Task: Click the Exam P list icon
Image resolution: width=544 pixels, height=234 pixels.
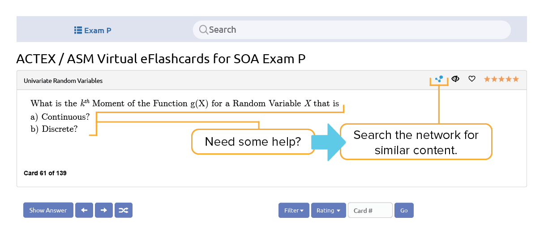Action: point(78,30)
